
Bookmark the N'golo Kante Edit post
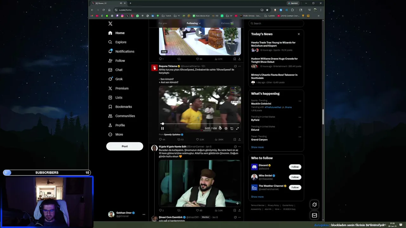[234, 210]
